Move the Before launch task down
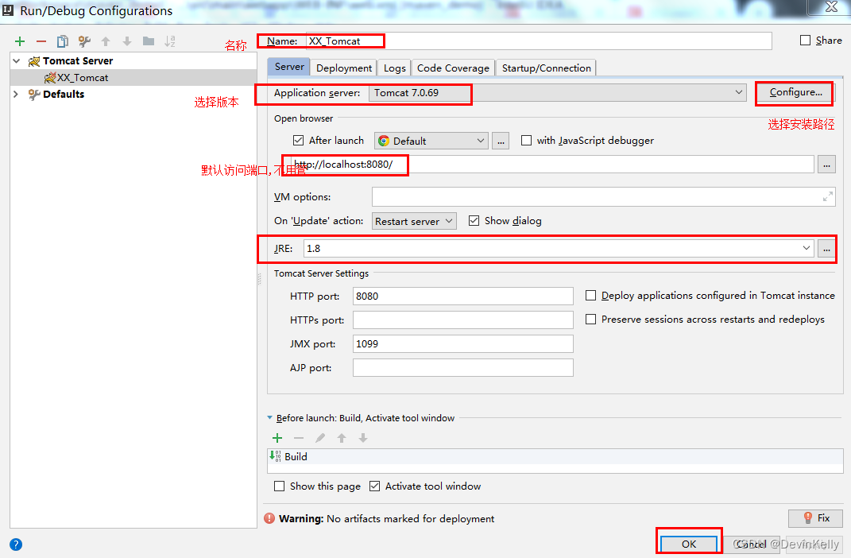 point(363,438)
